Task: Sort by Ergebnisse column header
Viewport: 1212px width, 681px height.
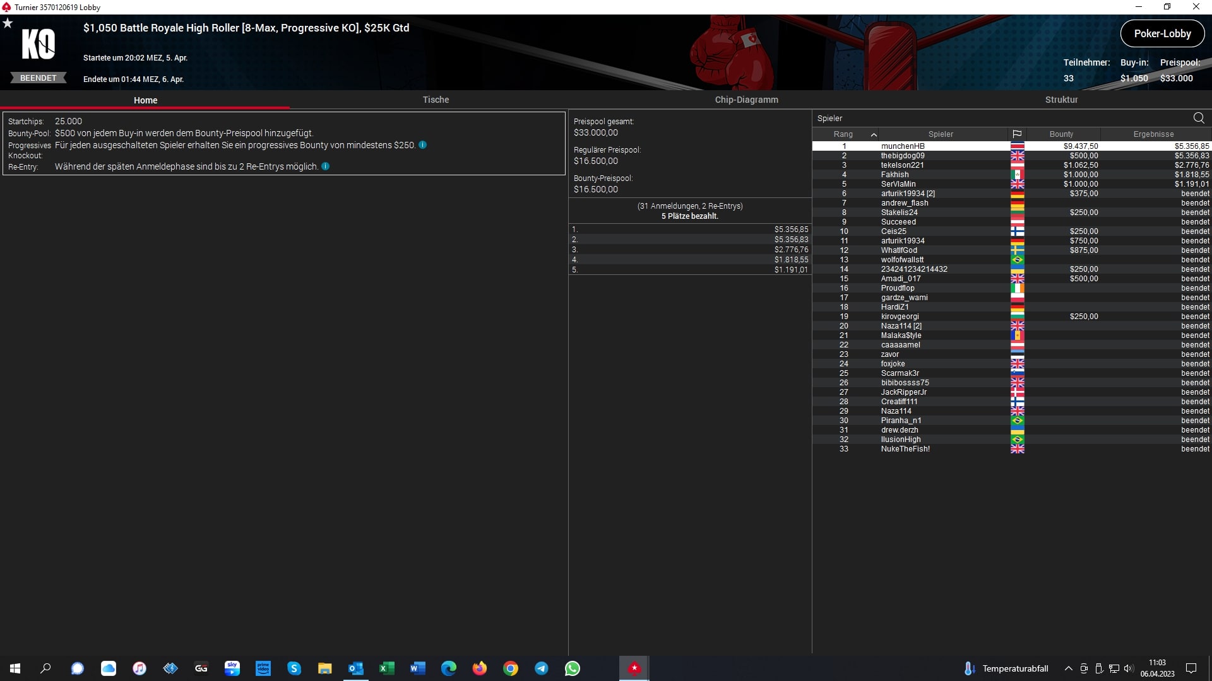Action: 1153,134
